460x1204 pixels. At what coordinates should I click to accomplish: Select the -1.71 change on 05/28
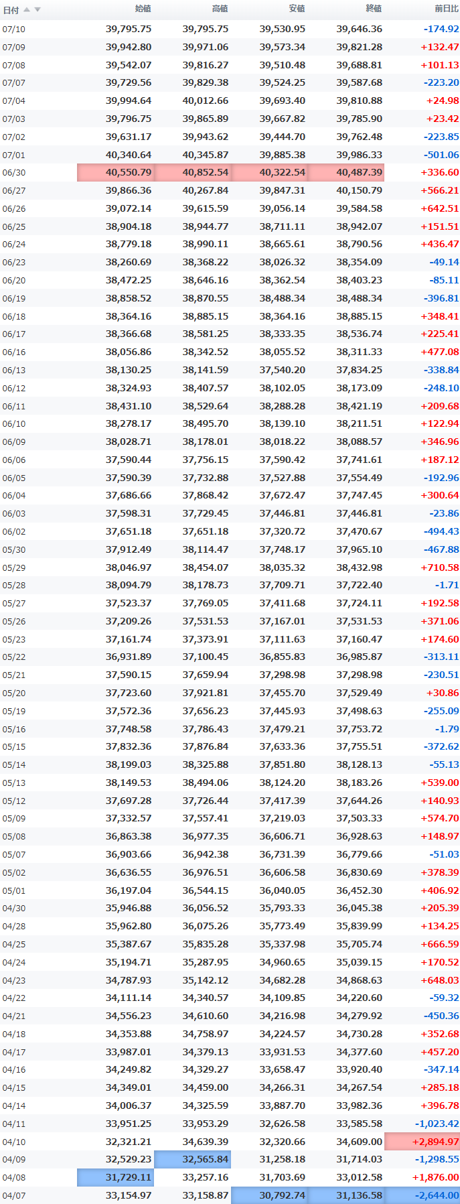tap(447, 585)
